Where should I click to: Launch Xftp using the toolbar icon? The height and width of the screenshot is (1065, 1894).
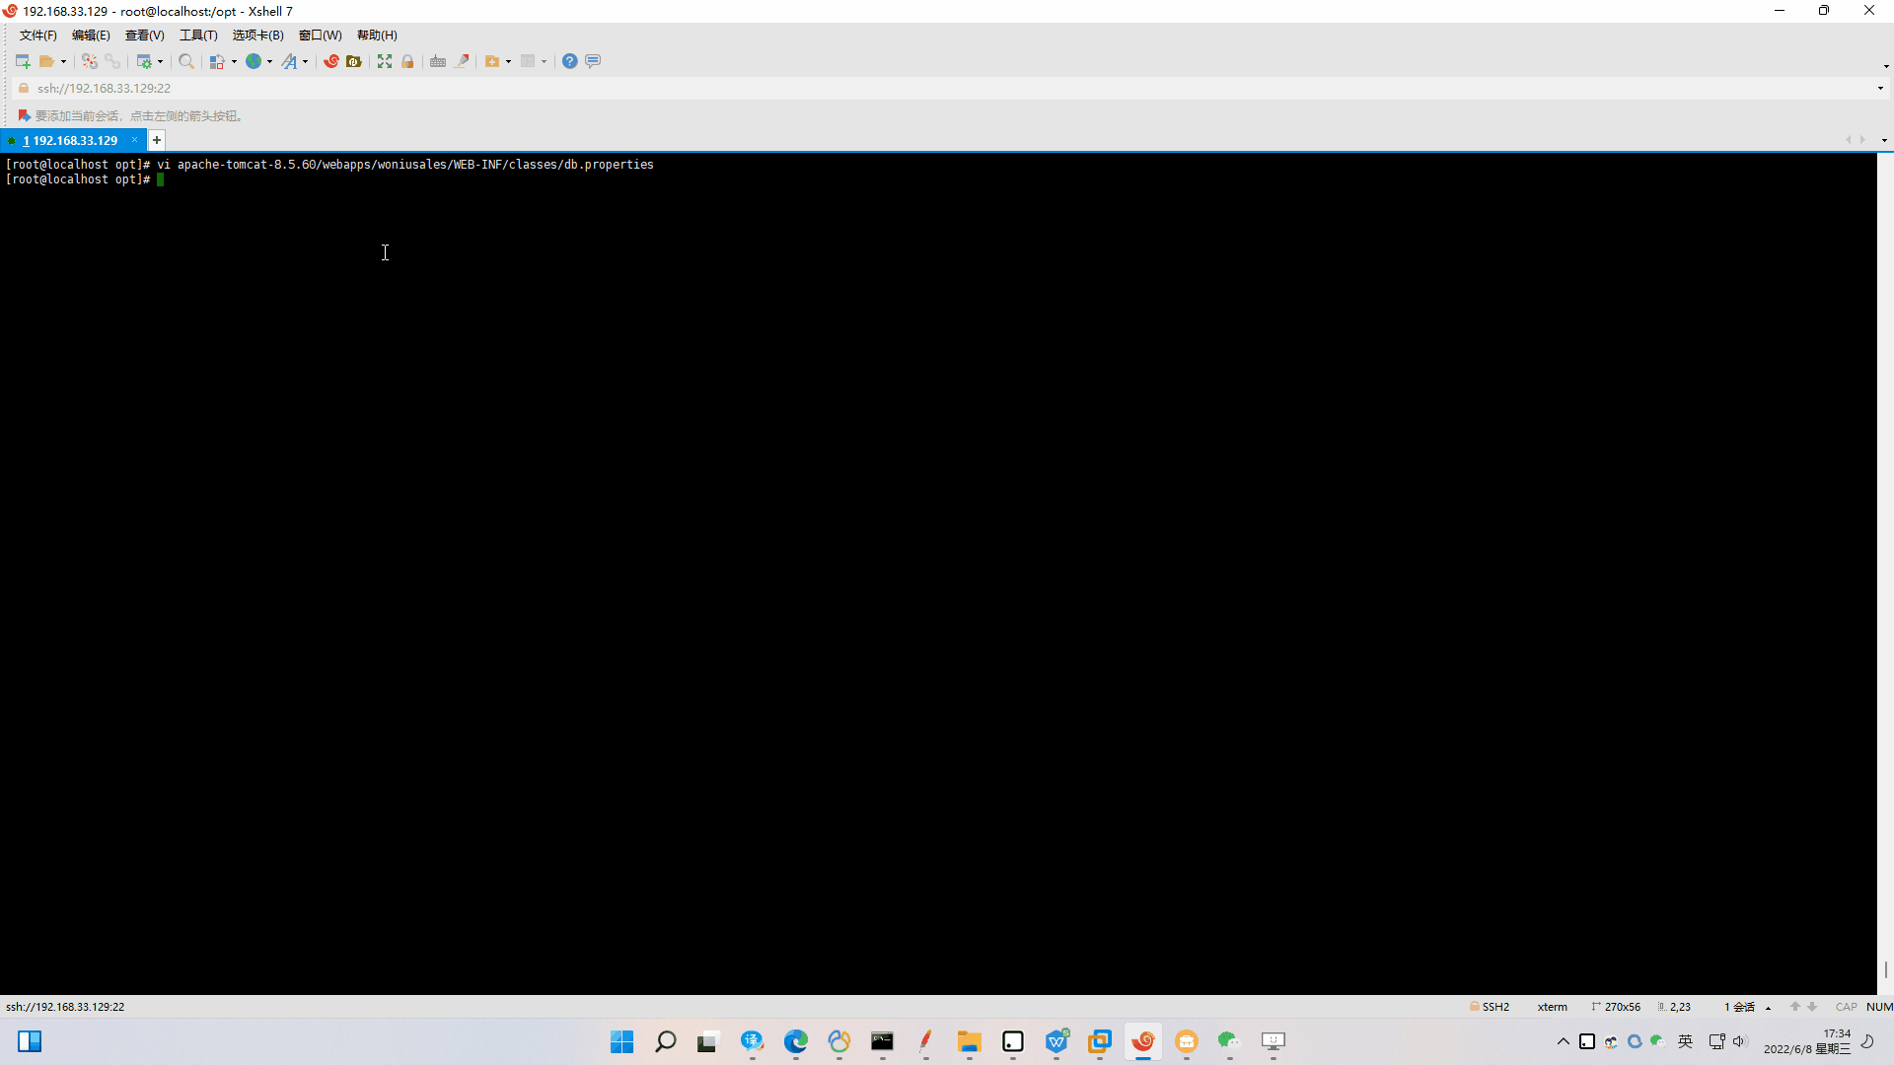pos(354,61)
